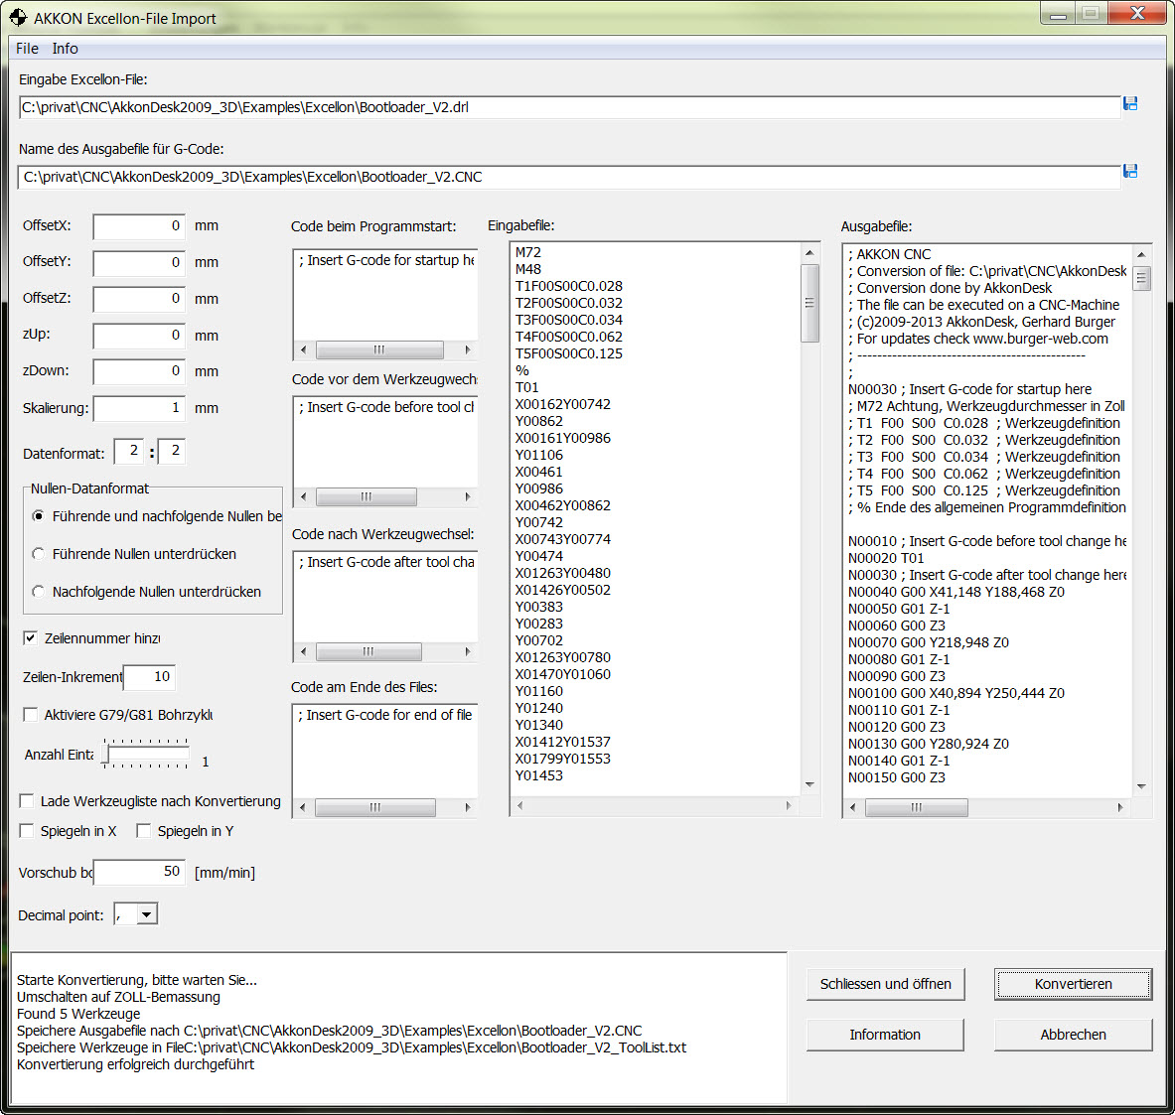Screen dimensions: 1175x1115
Task: Enable the Aktiviere G79/G81 Bohrzyklus checkbox
Action: [31, 715]
